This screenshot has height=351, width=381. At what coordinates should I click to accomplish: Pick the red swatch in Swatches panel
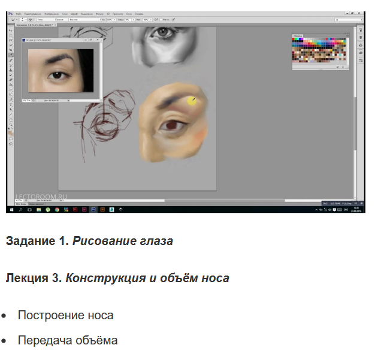294,39
